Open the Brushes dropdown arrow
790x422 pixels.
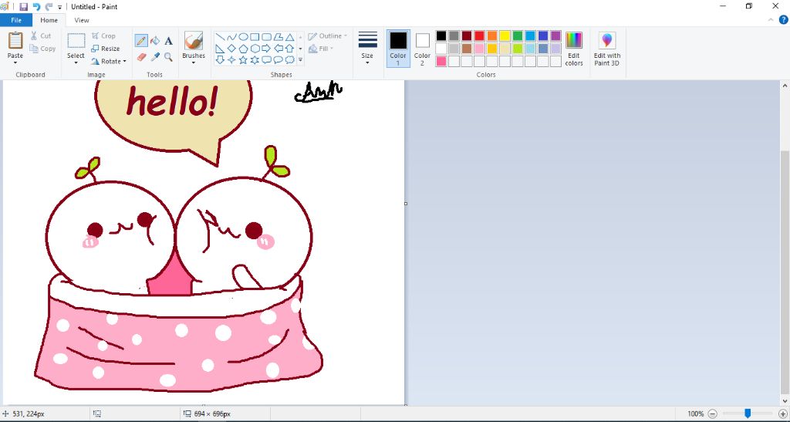tap(194, 63)
